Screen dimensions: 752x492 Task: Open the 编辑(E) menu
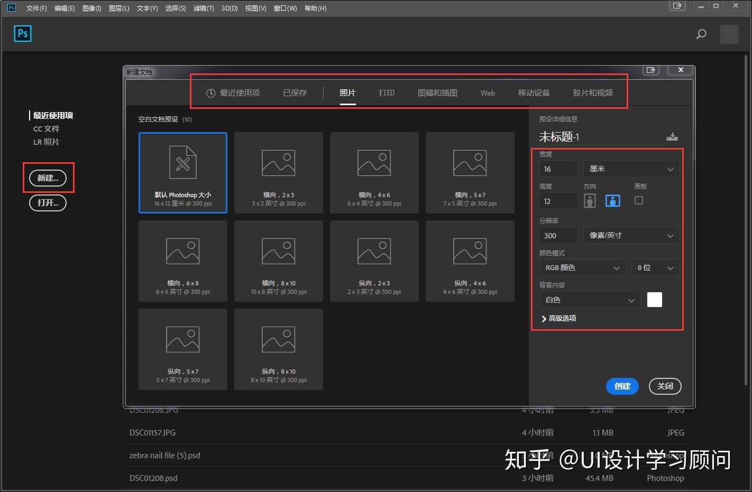coord(65,8)
